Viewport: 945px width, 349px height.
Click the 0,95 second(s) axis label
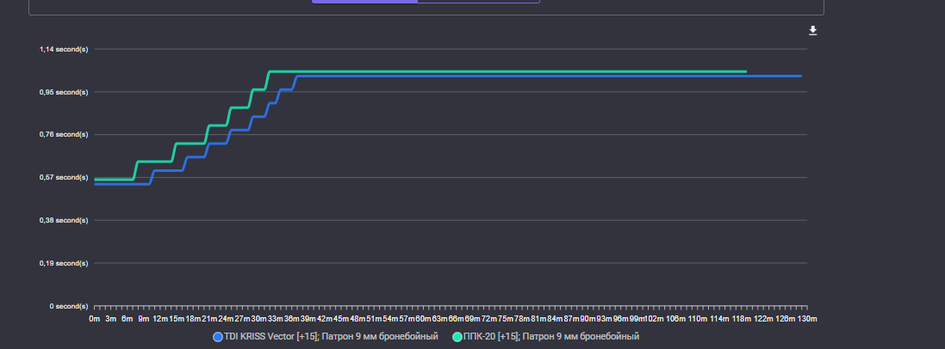click(64, 92)
